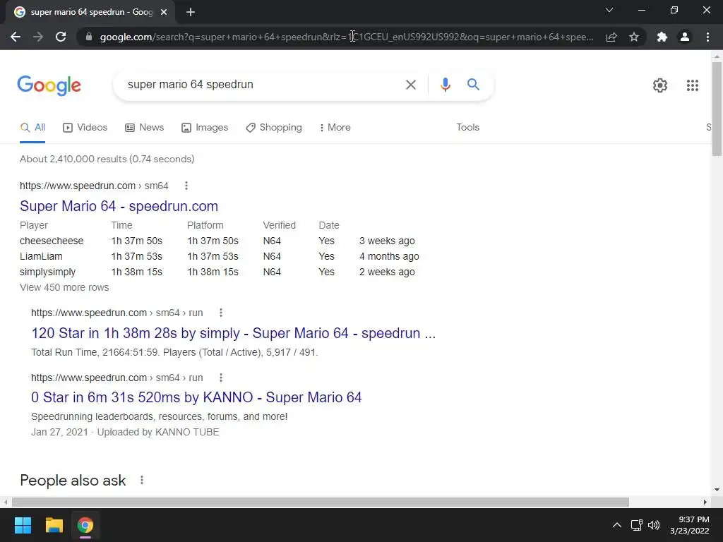Click the Total Run Time snippet text
Viewport: 723px width, 542px height.
click(x=174, y=353)
